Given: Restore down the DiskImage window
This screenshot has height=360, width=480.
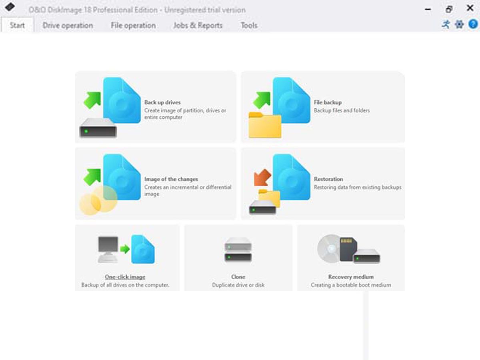Looking at the screenshot, I should pyautogui.click(x=449, y=9).
